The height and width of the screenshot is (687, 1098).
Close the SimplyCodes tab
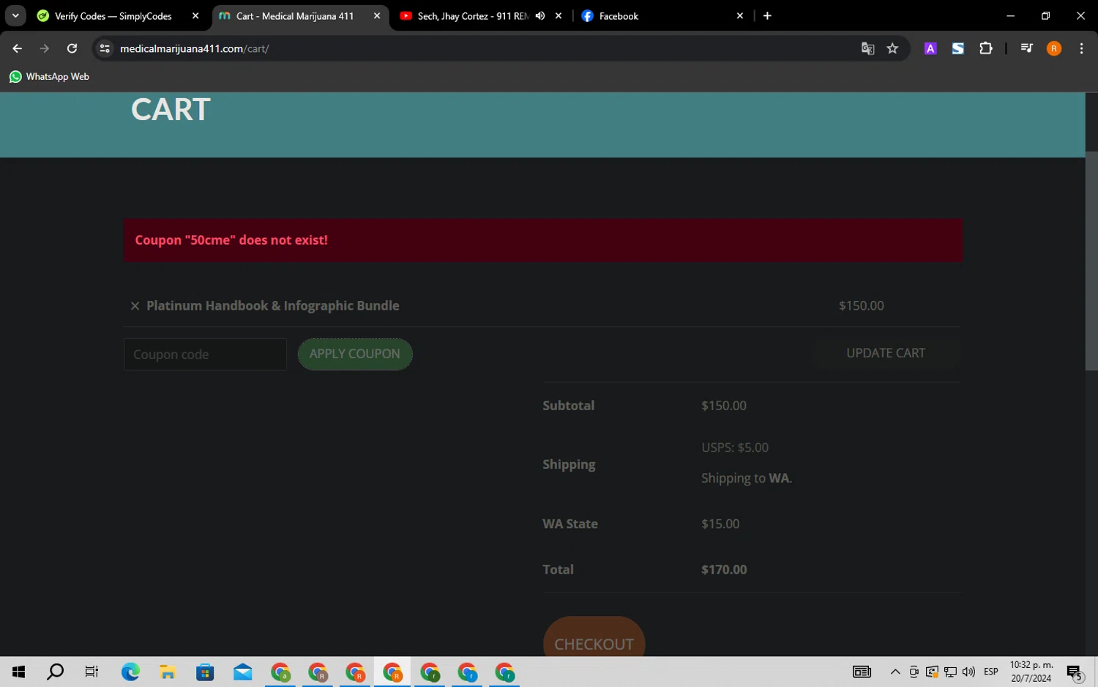(x=195, y=16)
